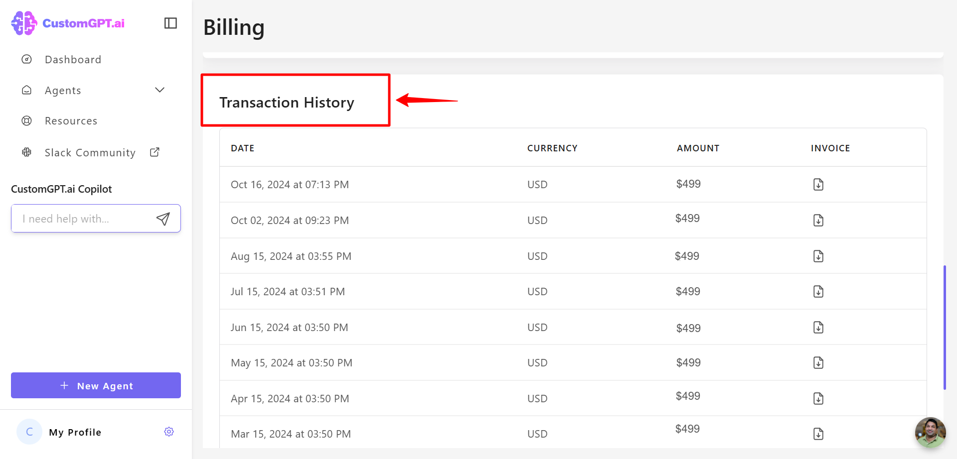Download invoice for May 15, 2024 transaction
The height and width of the screenshot is (459, 957).
click(818, 363)
